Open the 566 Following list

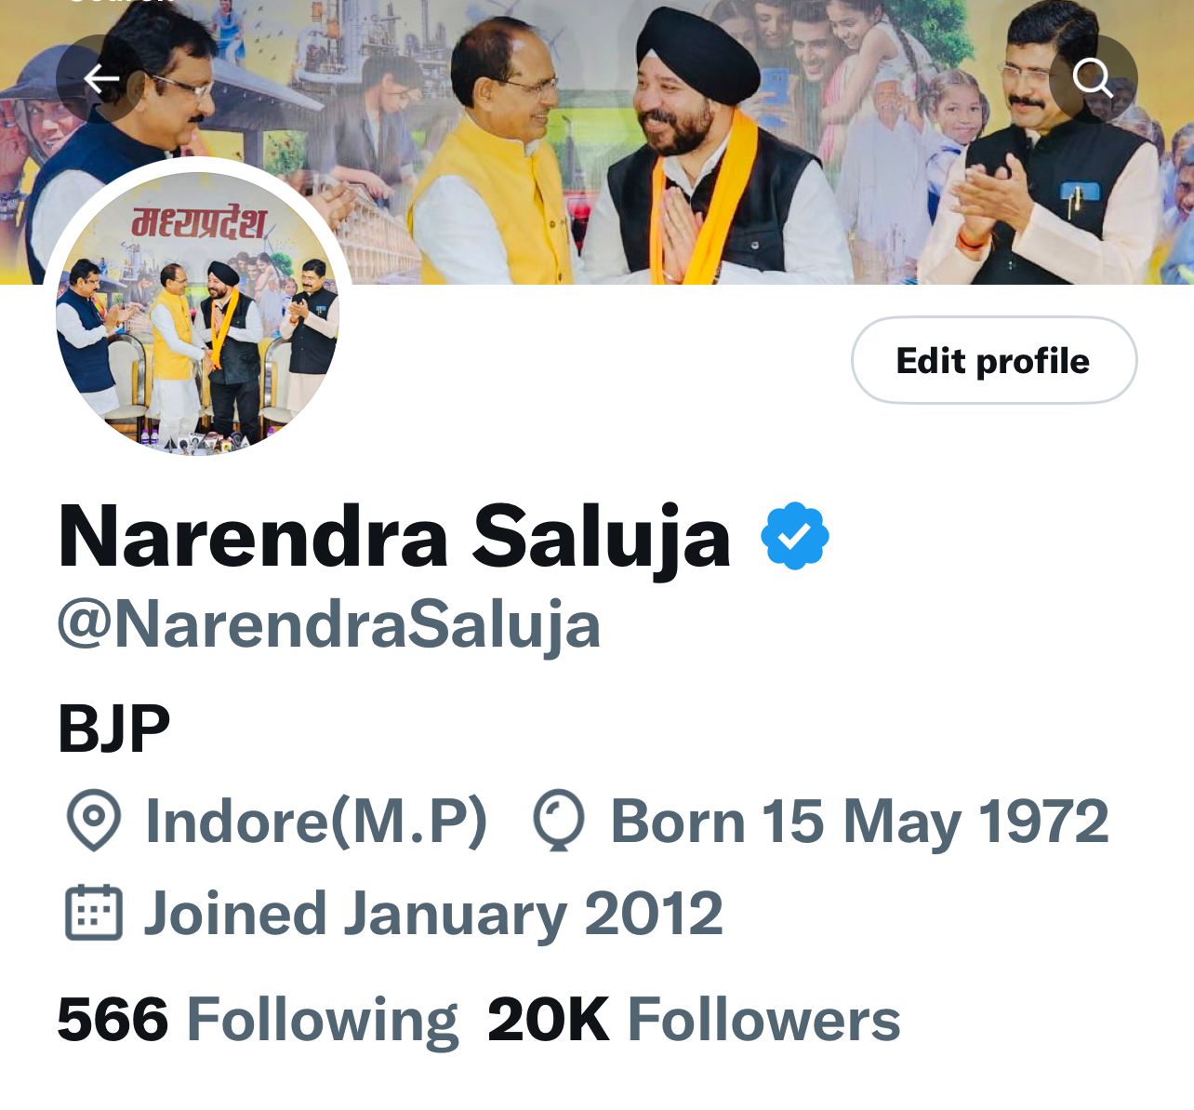(258, 1020)
